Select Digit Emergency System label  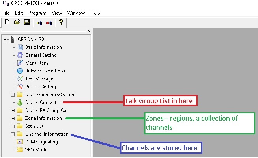point(50,95)
